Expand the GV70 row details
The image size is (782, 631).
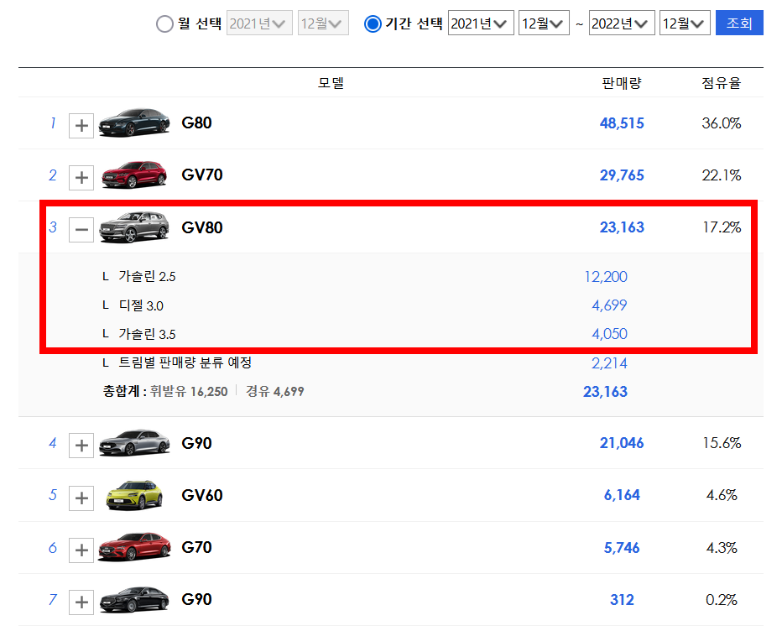point(81,178)
